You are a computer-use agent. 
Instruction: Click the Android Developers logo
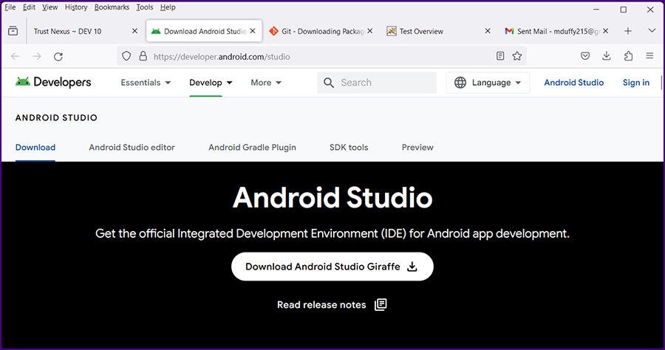(53, 83)
